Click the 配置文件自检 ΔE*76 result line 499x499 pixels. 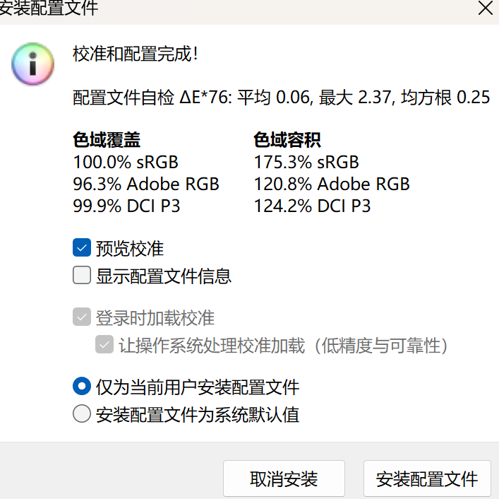point(282,98)
